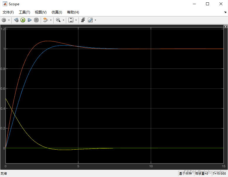Click the step forward button
The image size is (228, 177).
[x=30, y=20]
